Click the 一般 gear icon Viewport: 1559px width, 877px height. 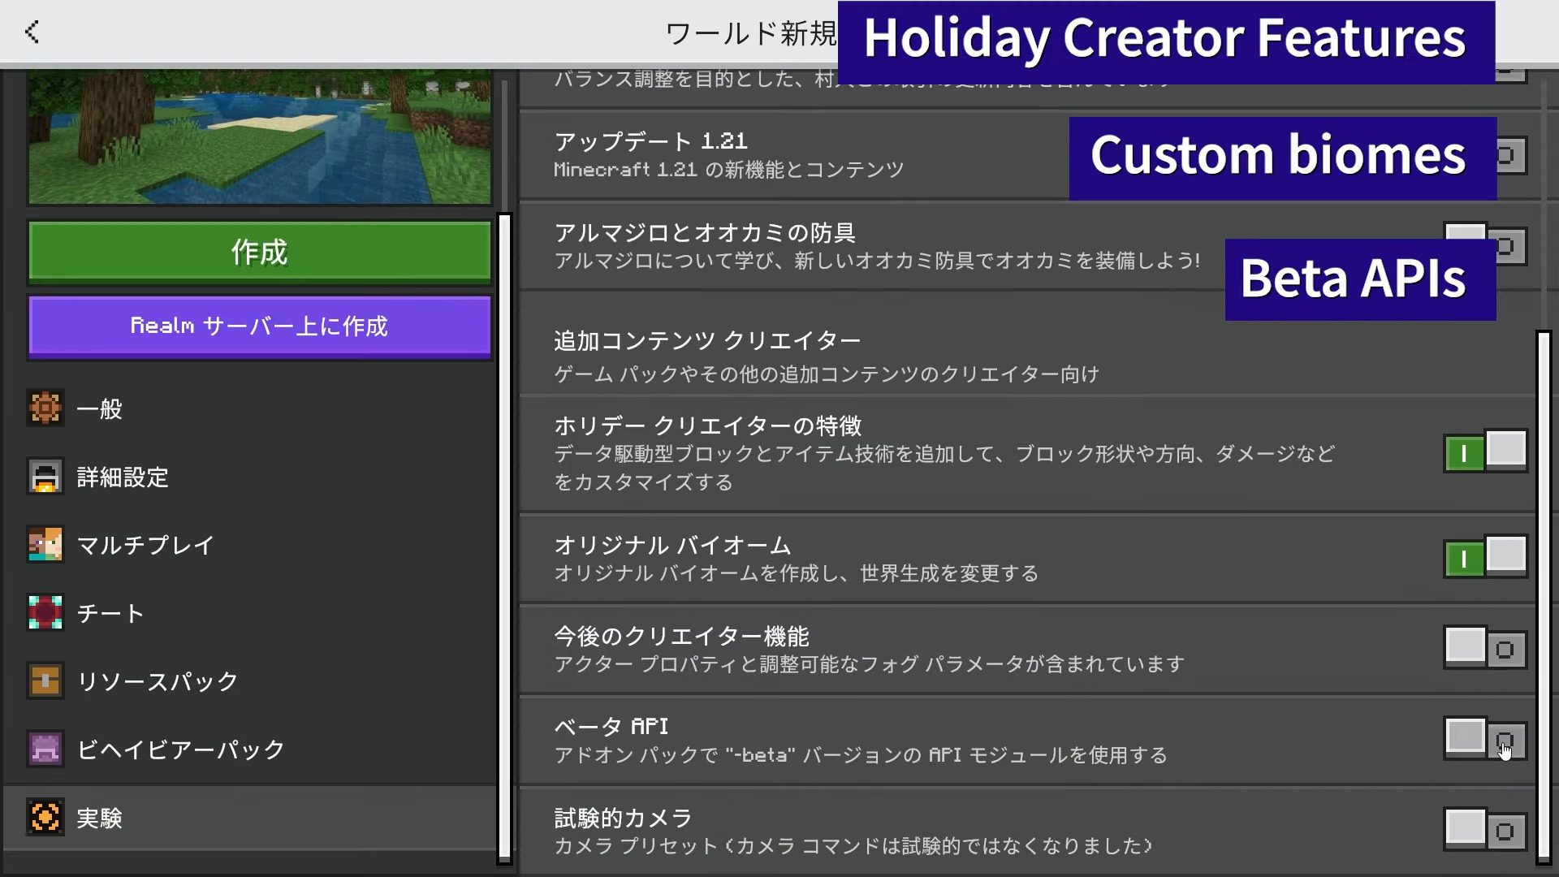click(x=45, y=408)
